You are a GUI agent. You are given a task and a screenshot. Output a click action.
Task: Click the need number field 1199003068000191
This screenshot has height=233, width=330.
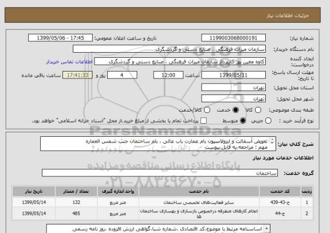click(x=233, y=38)
